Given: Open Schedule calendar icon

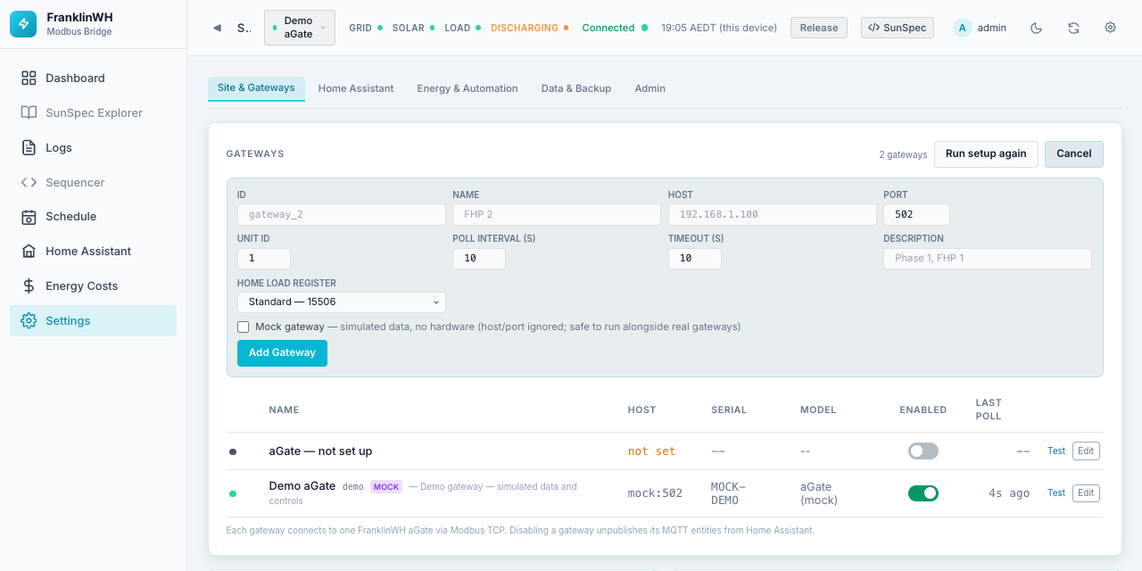Looking at the screenshot, I should click(x=29, y=217).
